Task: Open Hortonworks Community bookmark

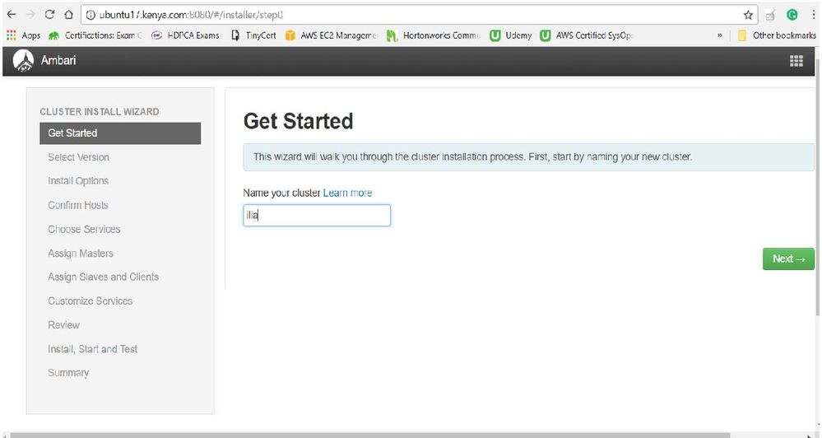Action: 434,35
